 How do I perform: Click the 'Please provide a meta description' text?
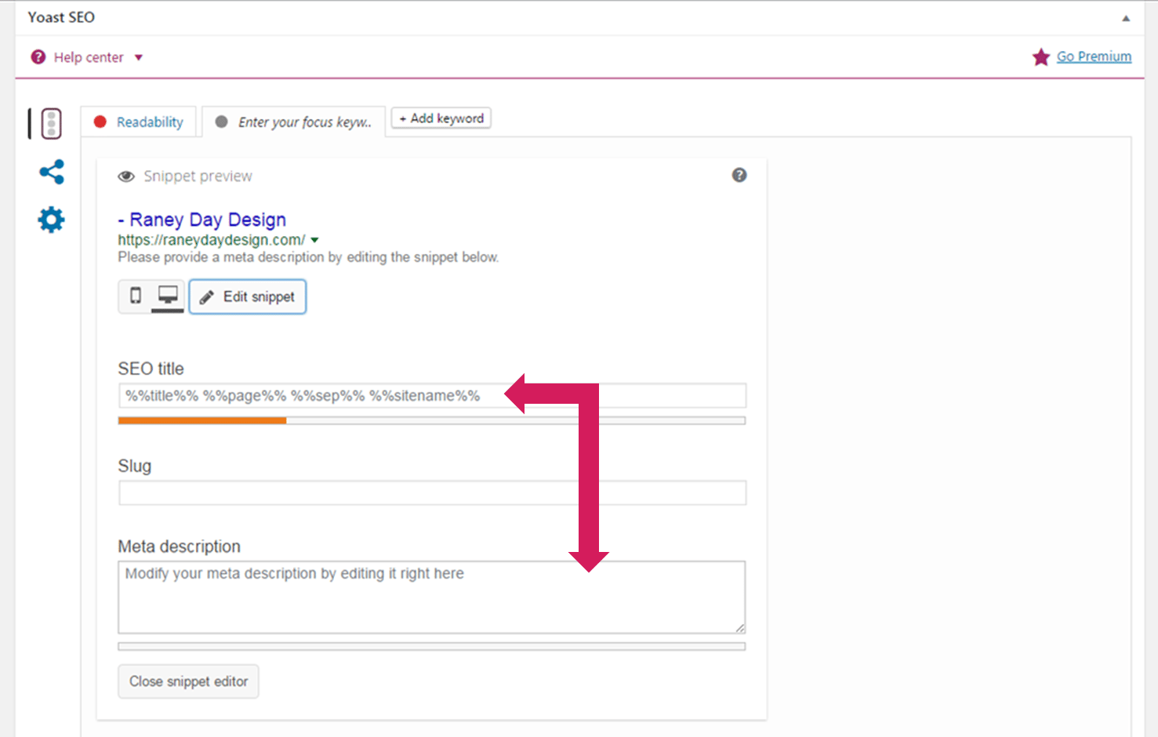(308, 257)
